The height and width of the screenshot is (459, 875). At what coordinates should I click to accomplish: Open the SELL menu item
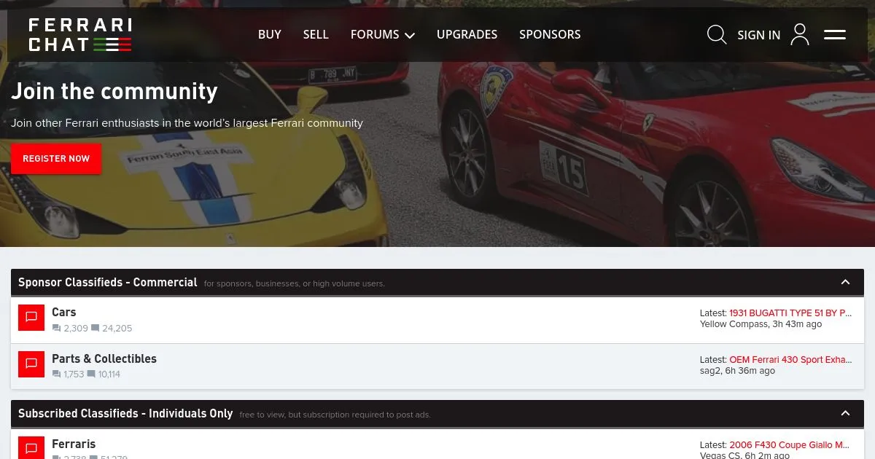pos(316,34)
